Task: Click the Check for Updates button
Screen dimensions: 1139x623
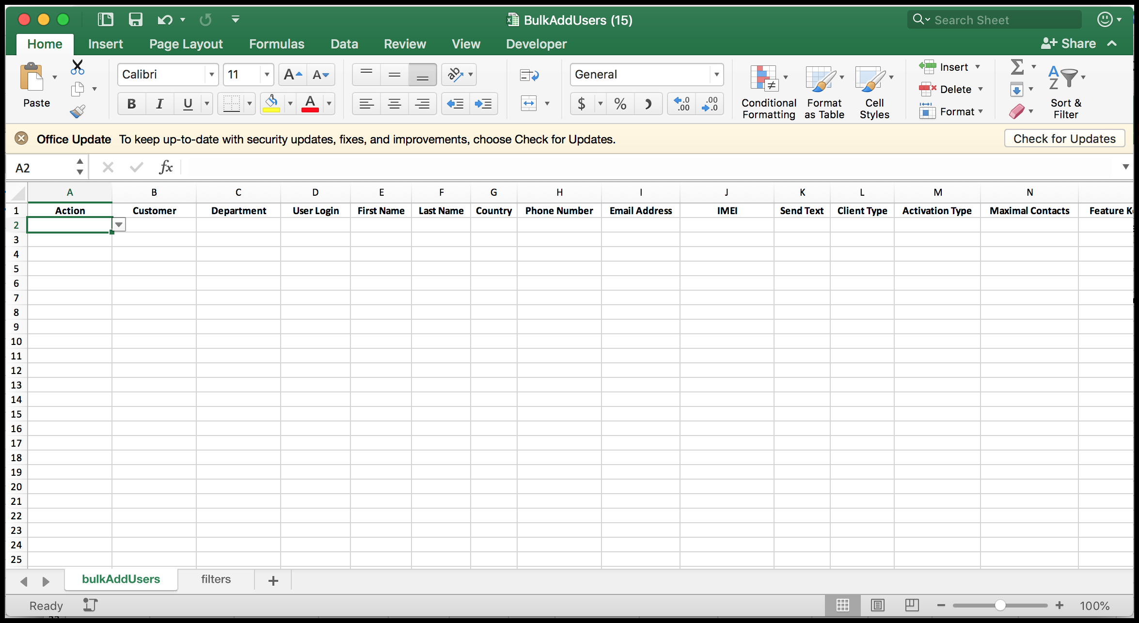Action: click(x=1064, y=139)
